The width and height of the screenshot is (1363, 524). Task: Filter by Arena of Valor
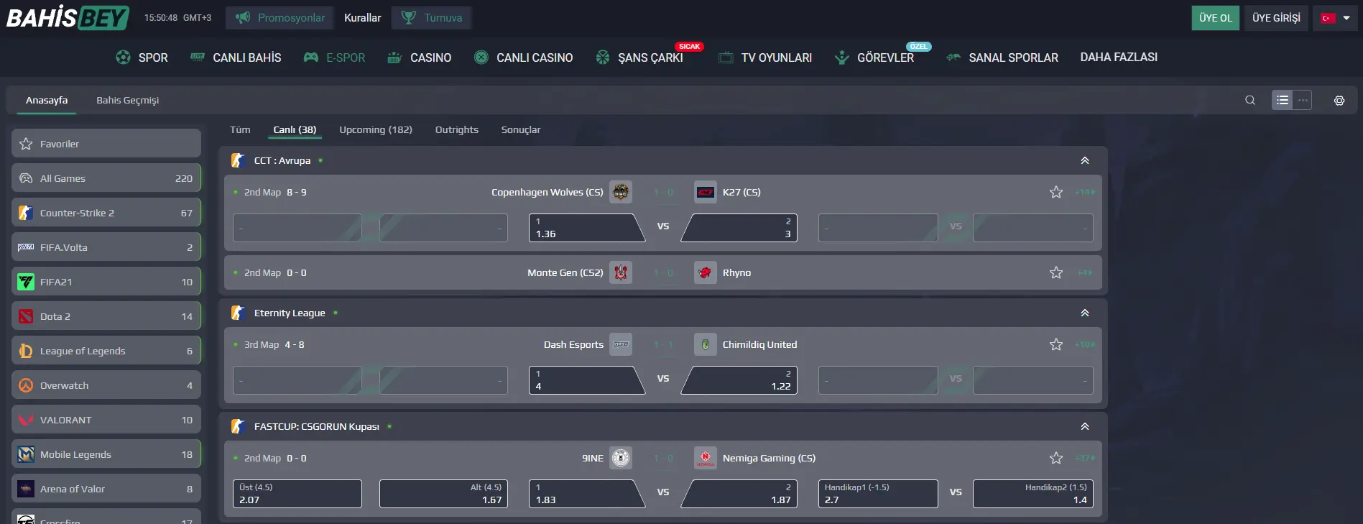click(x=106, y=489)
